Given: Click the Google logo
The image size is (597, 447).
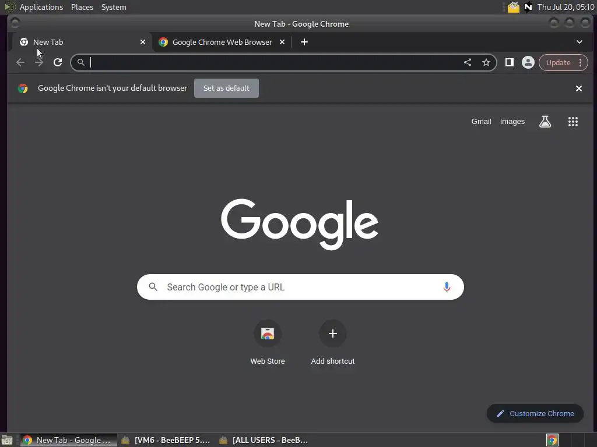Looking at the screenshot, I should tap(300, 224).
